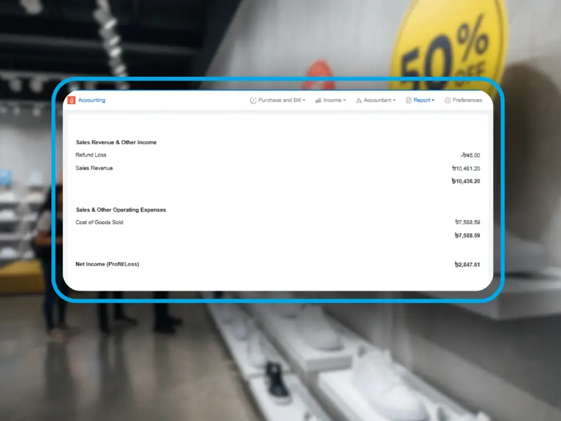Image resolution: width=561 pixels, height=421 pixels.
Task: Click the Preferences gear icon
Action: click(448, 101)
